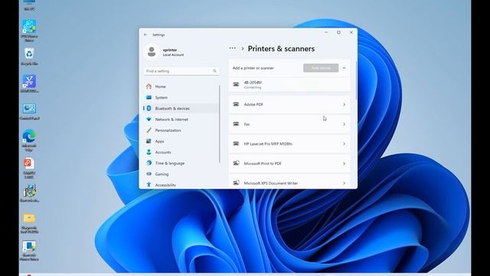Open the Apps settings page
The image size is (490, 276).
click(x=181, y=141)
